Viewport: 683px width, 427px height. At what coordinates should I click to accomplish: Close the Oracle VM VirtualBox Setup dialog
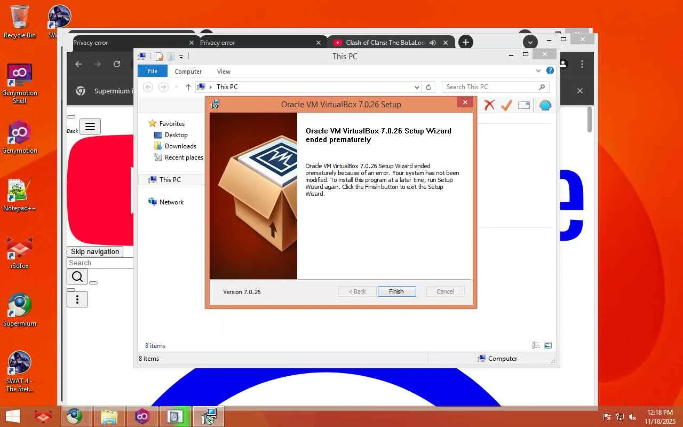pyautogui.click(x=465, y=102)
